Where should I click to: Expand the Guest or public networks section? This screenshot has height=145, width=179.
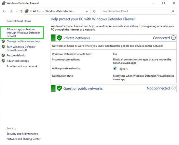[173, 88]
